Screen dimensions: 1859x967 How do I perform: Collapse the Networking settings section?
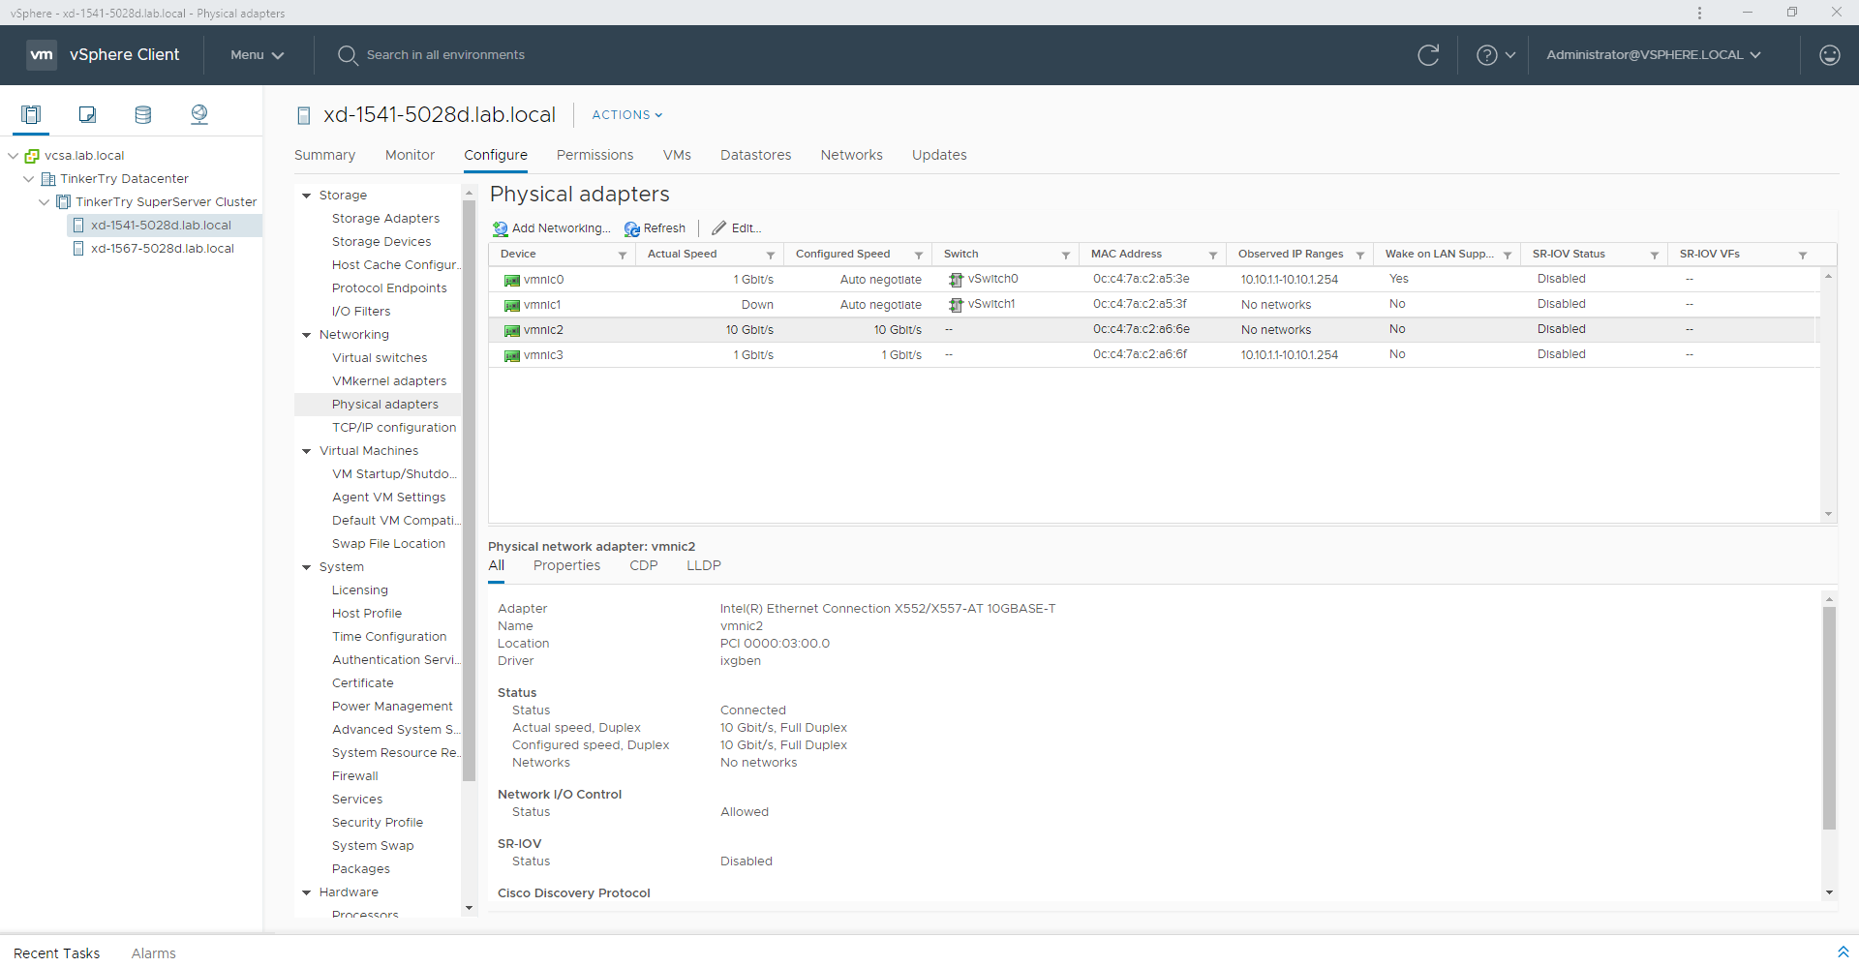coord(306,335)
